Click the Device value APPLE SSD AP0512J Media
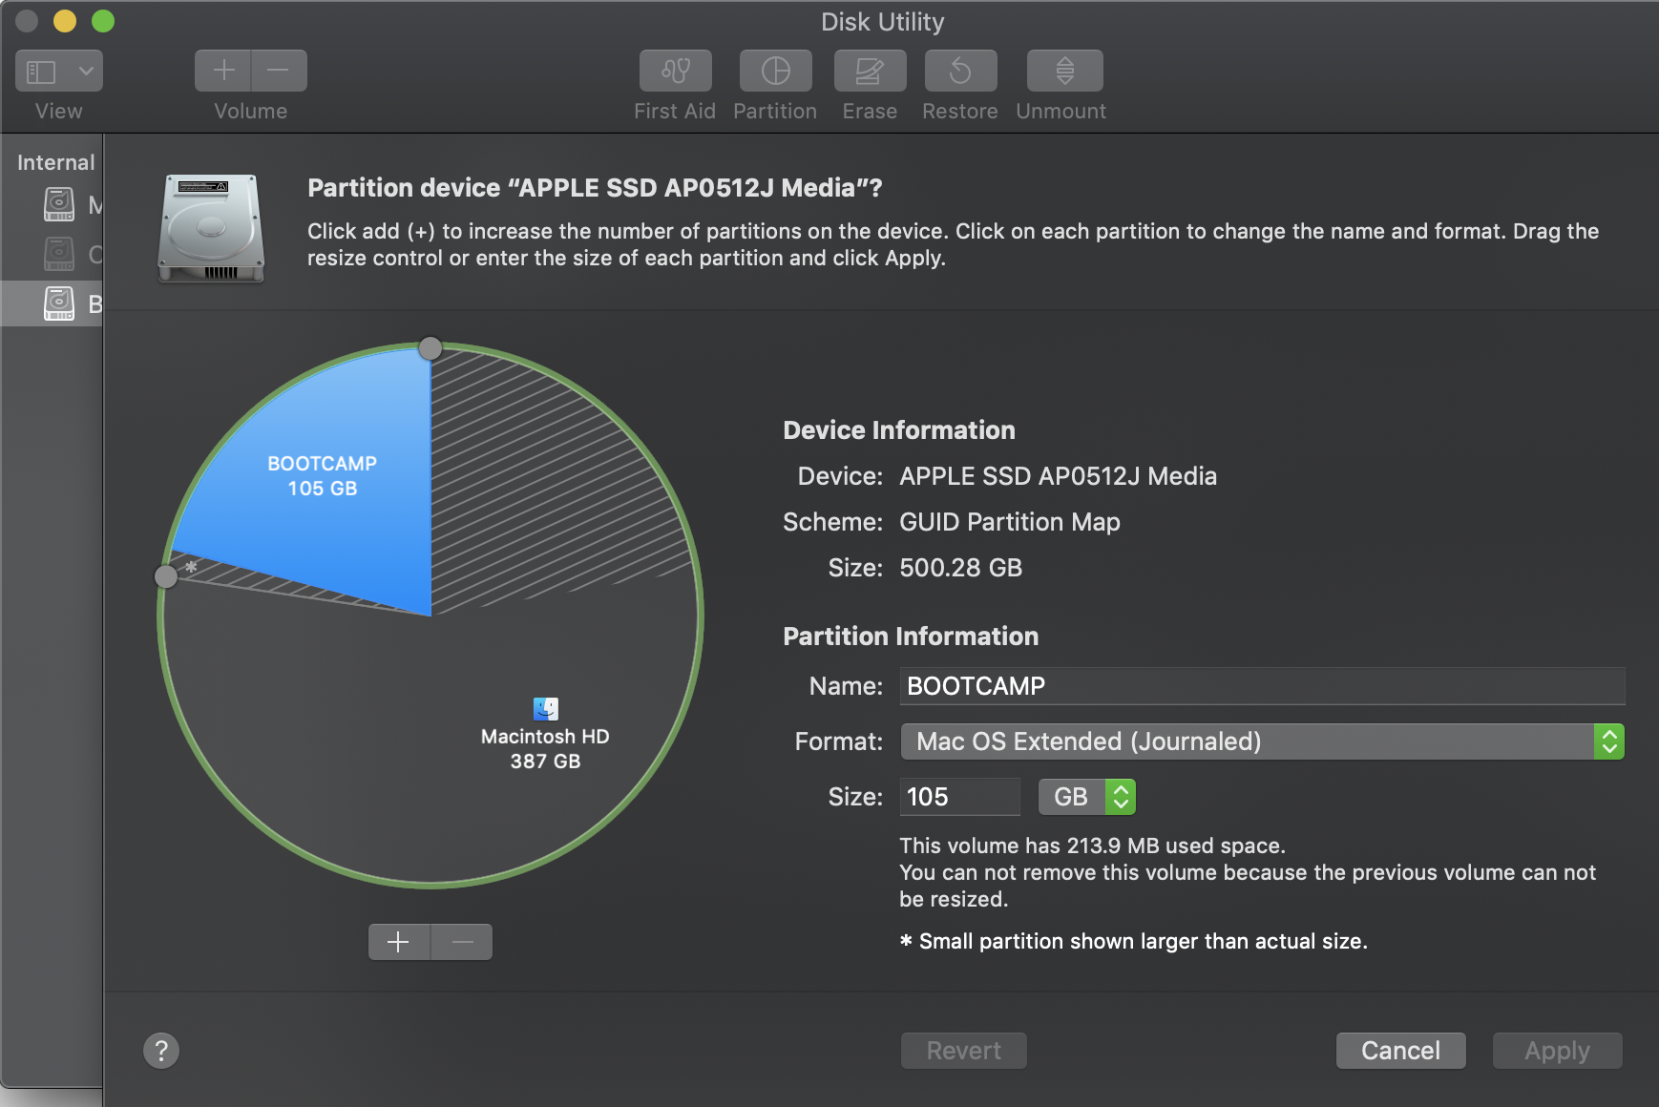This screenshot has height=1107, width=1659. click(1058, 476)
